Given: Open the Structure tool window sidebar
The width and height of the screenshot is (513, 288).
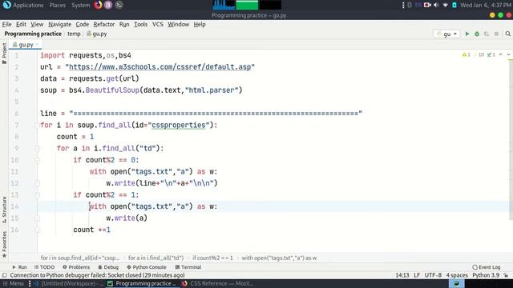Looking at the screenshot, I should 4,210.
